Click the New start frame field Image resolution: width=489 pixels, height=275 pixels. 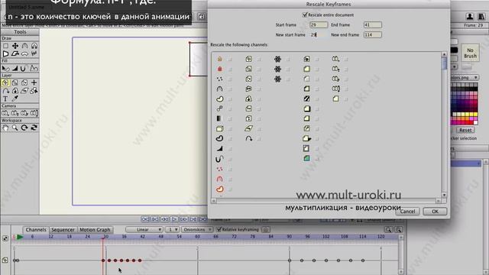[x=319, y=34]
